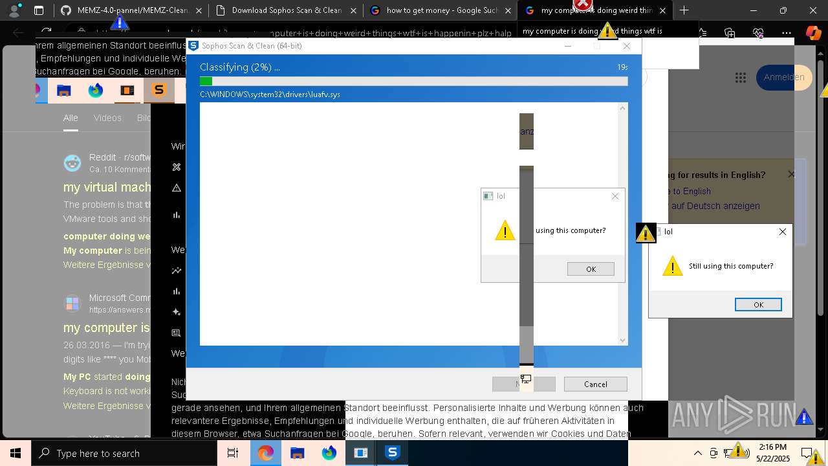828x466 pixels.
Task: Click OK in the right lol dialog
Action: (758, 304)
